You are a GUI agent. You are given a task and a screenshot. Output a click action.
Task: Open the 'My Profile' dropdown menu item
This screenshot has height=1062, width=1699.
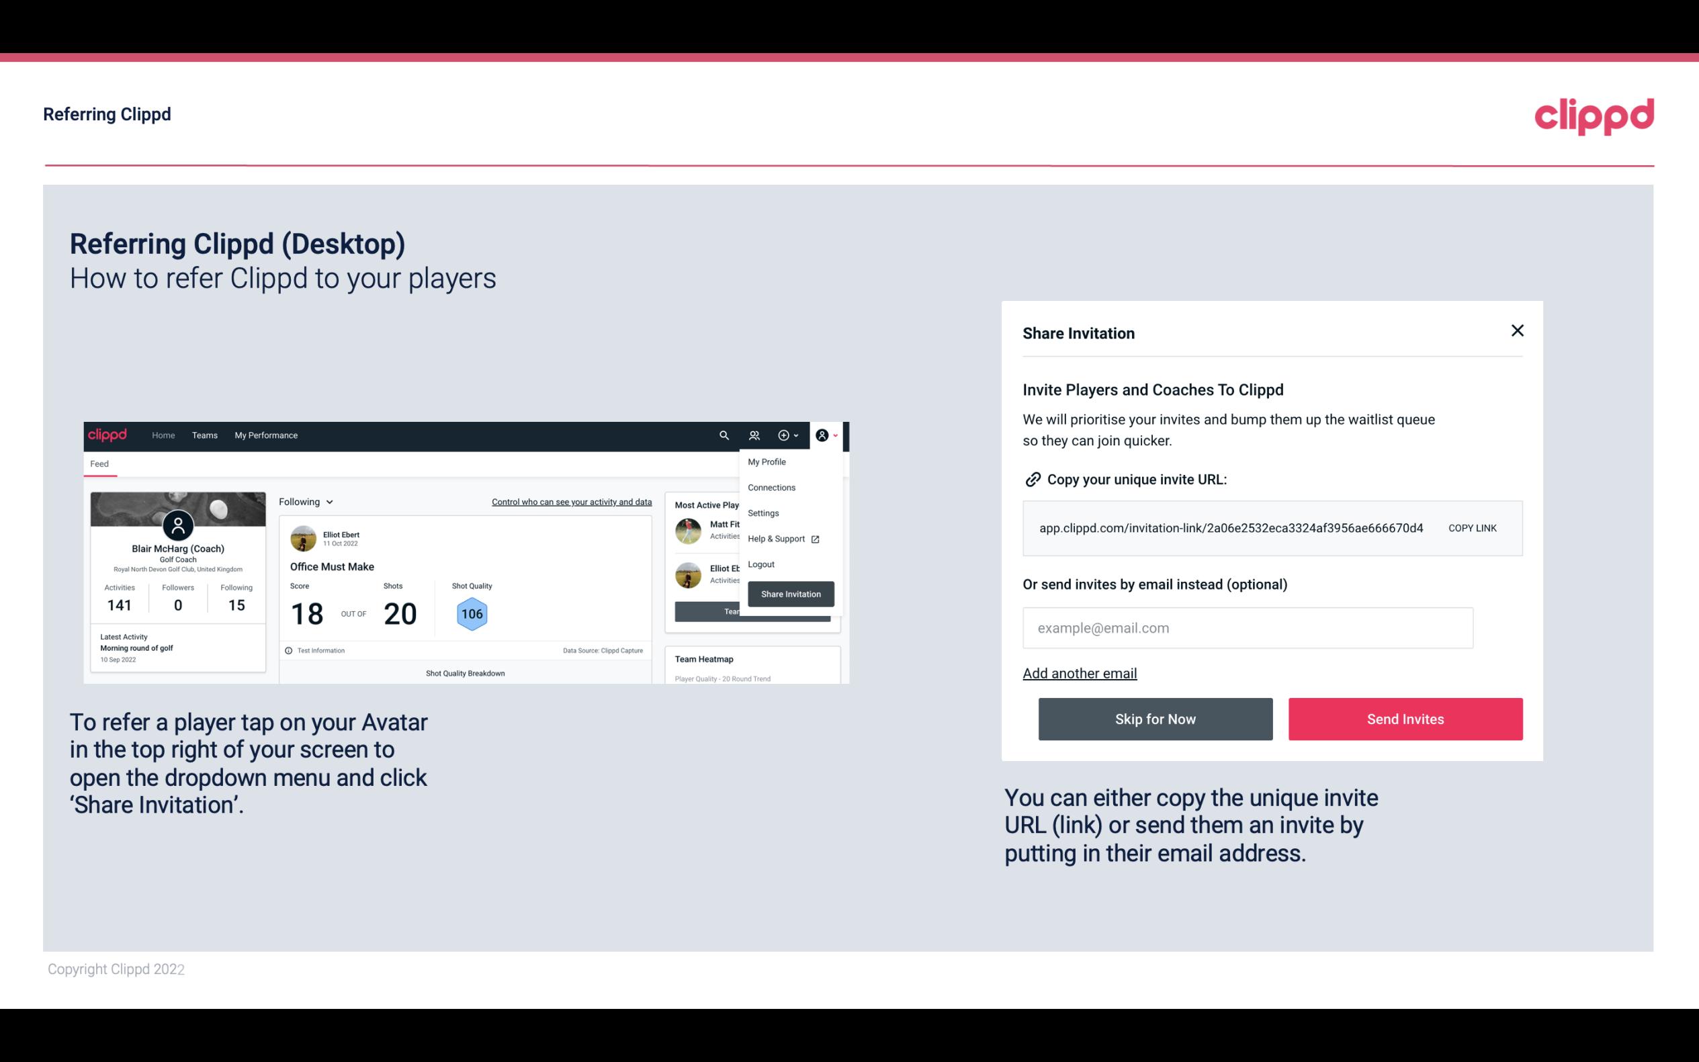point(767,461)
